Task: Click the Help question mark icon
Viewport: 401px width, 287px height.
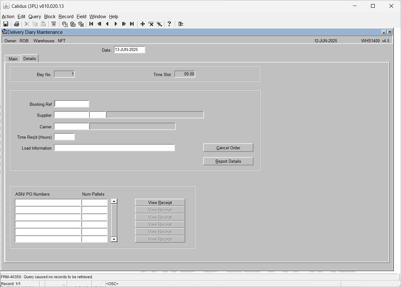Action: [169, 24]
